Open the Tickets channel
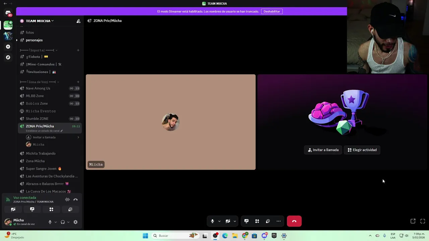Screen dimensions: 429x241 pyautogui.click(x=50, y=57)
